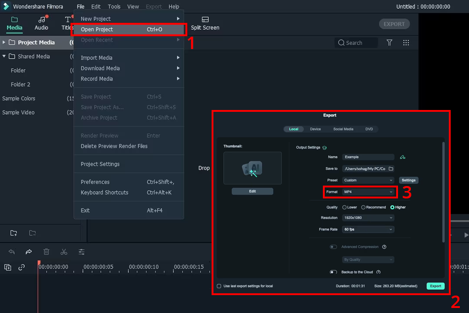Play the preview with play button
The height and width of the screenshot is (313, 469).
(x=466, y=235)
